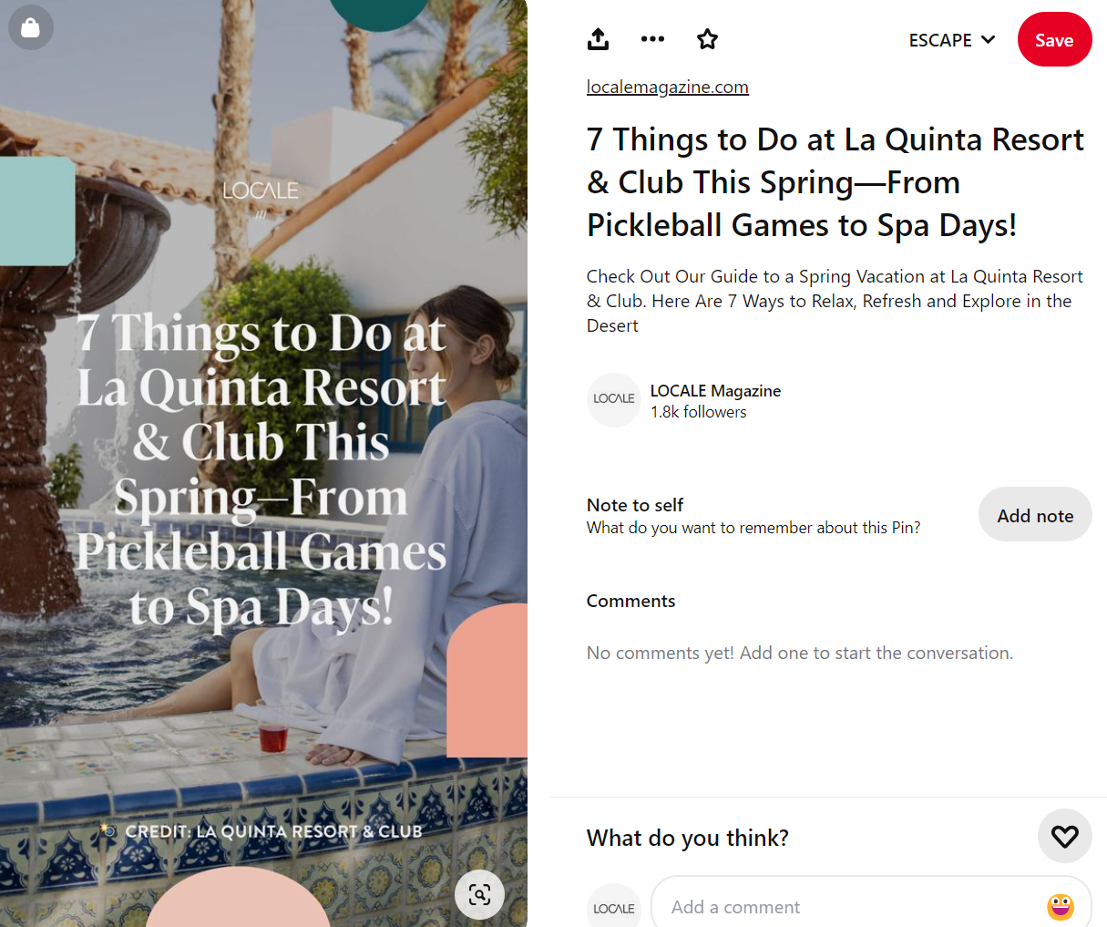Viewport: 1107px width, 927px height.
Task: Click the LOCALE avatar beside comment field
Action: pos(614,907)
